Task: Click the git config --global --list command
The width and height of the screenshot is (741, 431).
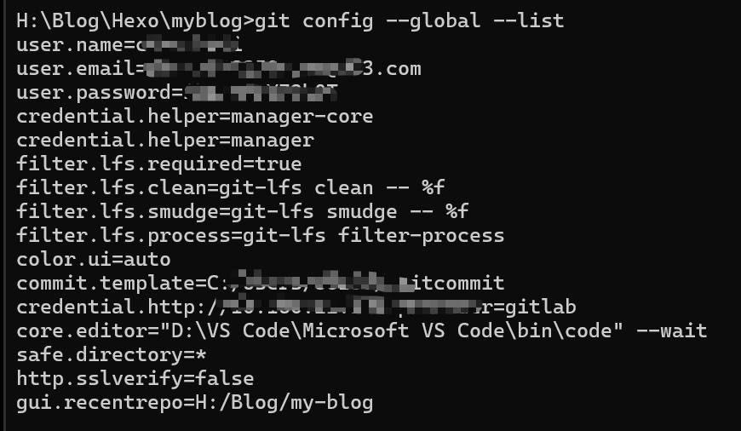Action: coord(409,21)
